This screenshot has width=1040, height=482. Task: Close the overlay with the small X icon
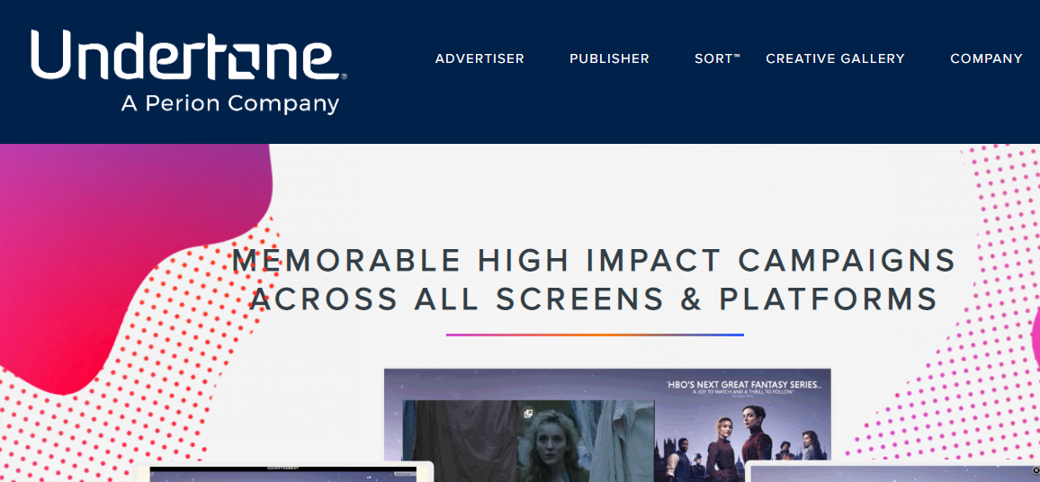1036,470
